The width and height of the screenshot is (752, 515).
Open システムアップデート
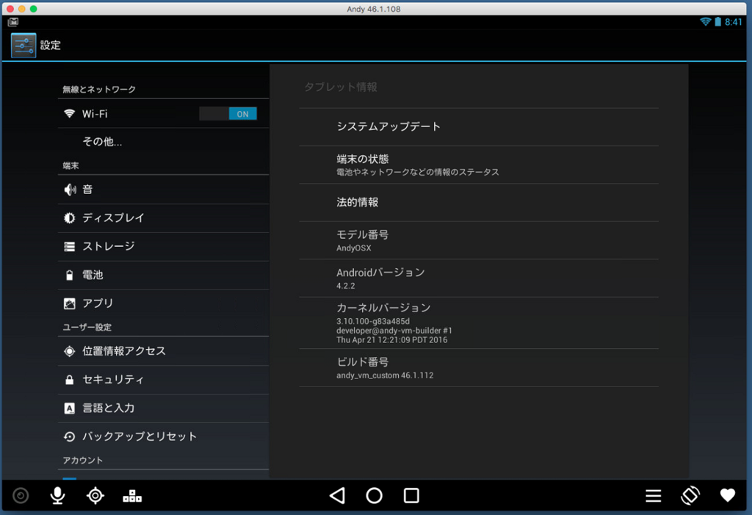click(x=479, y=126)
